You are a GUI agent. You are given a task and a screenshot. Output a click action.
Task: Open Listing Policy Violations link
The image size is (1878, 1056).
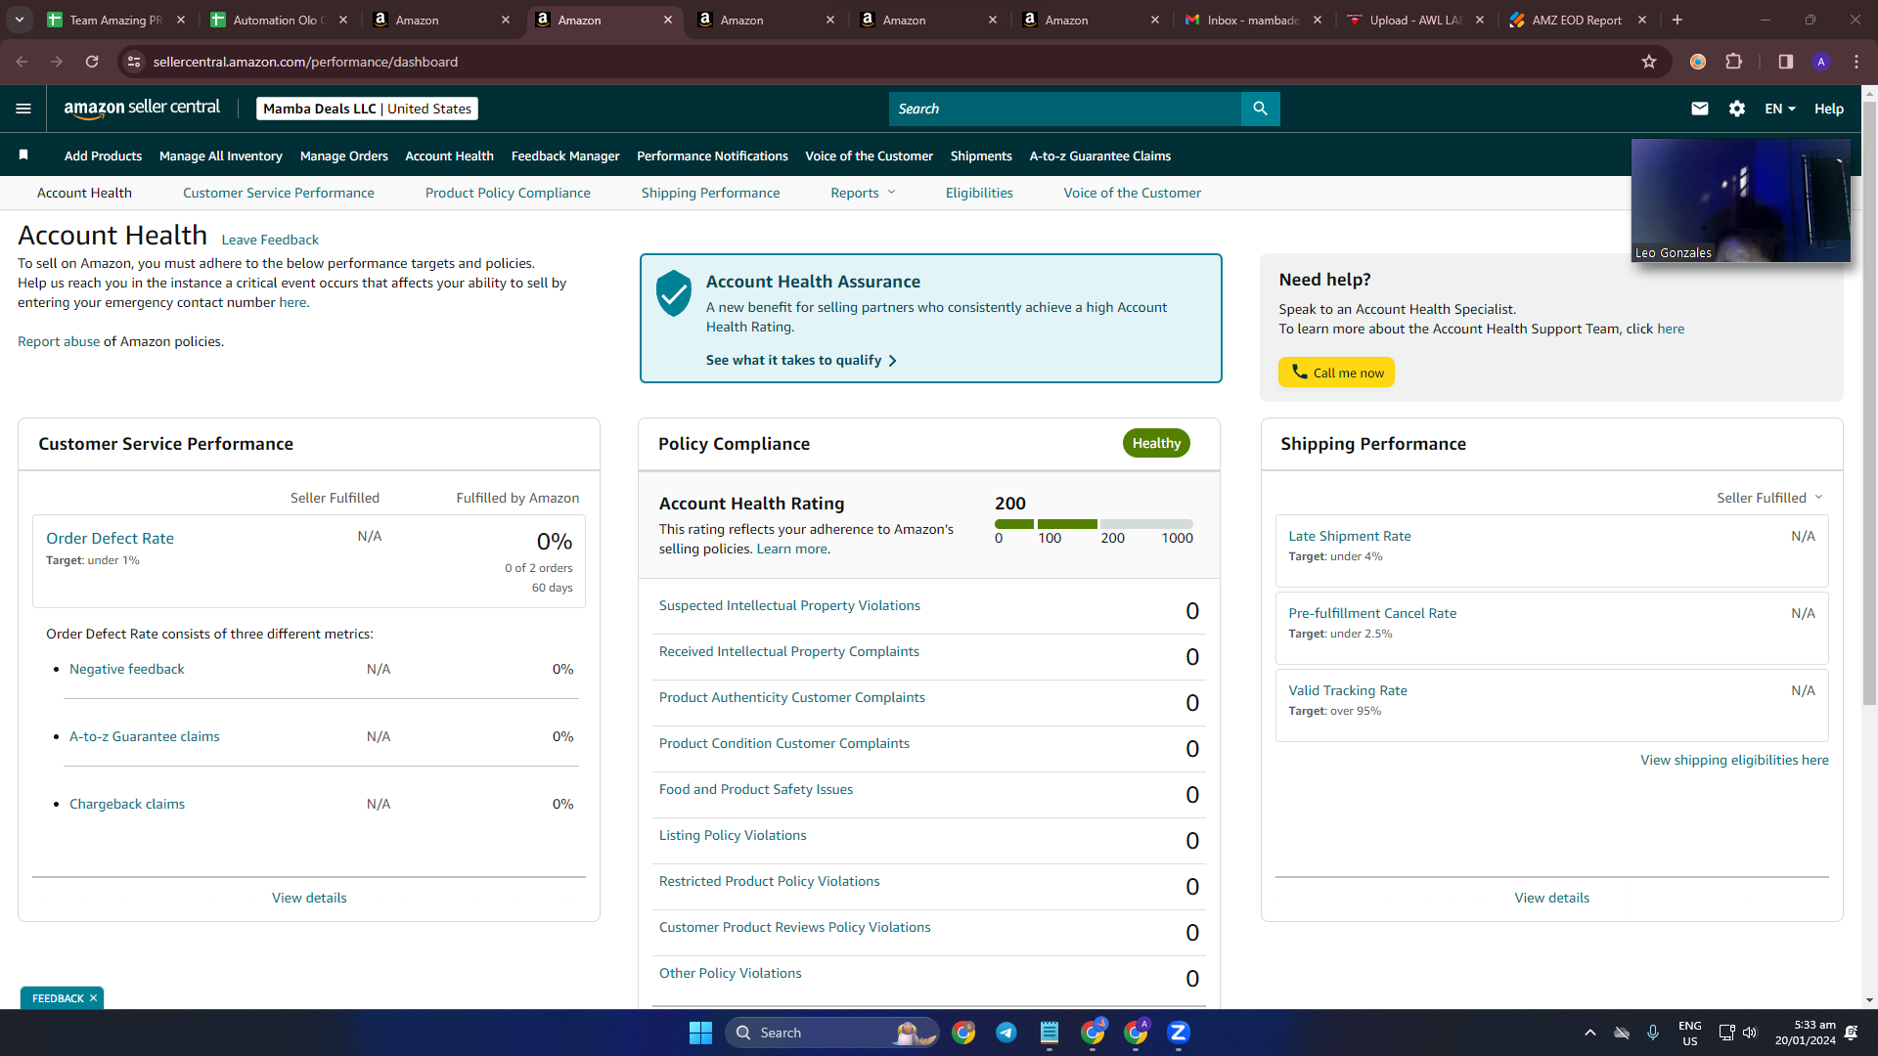[733, 835]
